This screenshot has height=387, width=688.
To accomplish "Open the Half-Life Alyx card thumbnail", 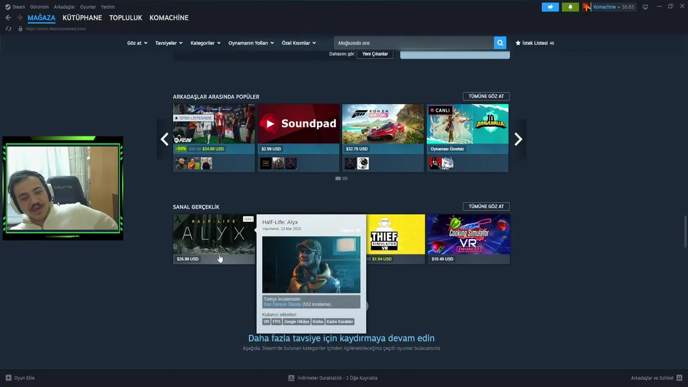I will (214, 234).
